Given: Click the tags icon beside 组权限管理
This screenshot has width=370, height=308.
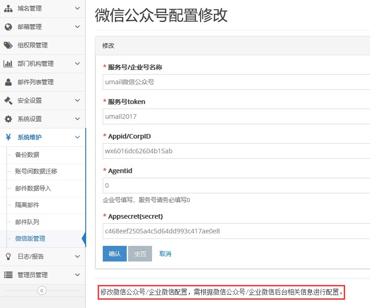Looking at the screenshot, I should click(x=8, y=45).
